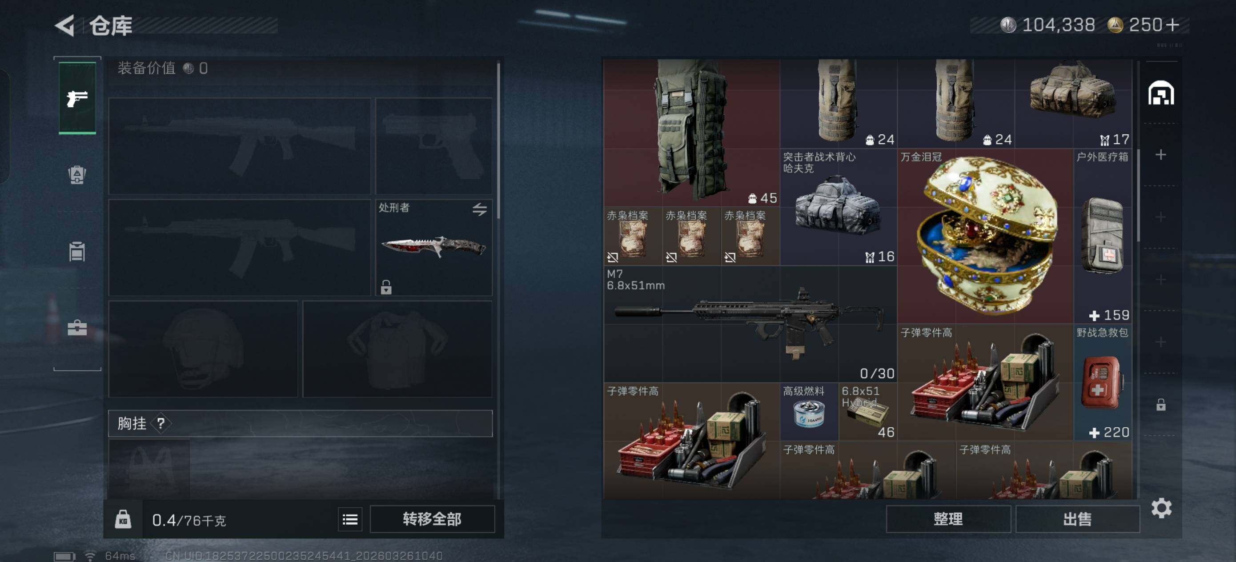Toggle the lock icon under 处刑者 knife
Screen dimensions: 1236x562
[x=386, y=287]
